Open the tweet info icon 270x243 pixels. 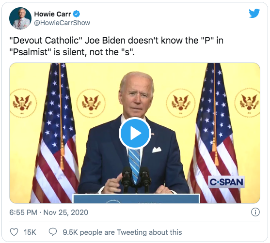(255, 212)
